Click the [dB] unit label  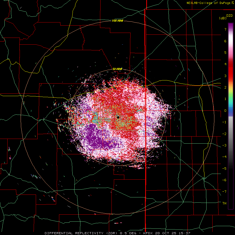pos(223,18)
